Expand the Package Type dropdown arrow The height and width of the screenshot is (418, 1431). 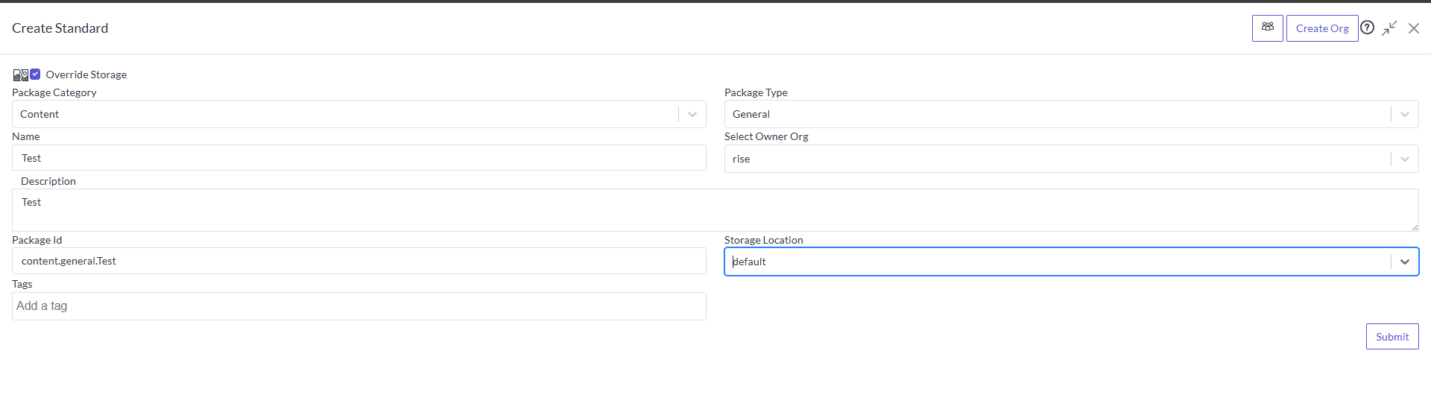point(1404,114)
